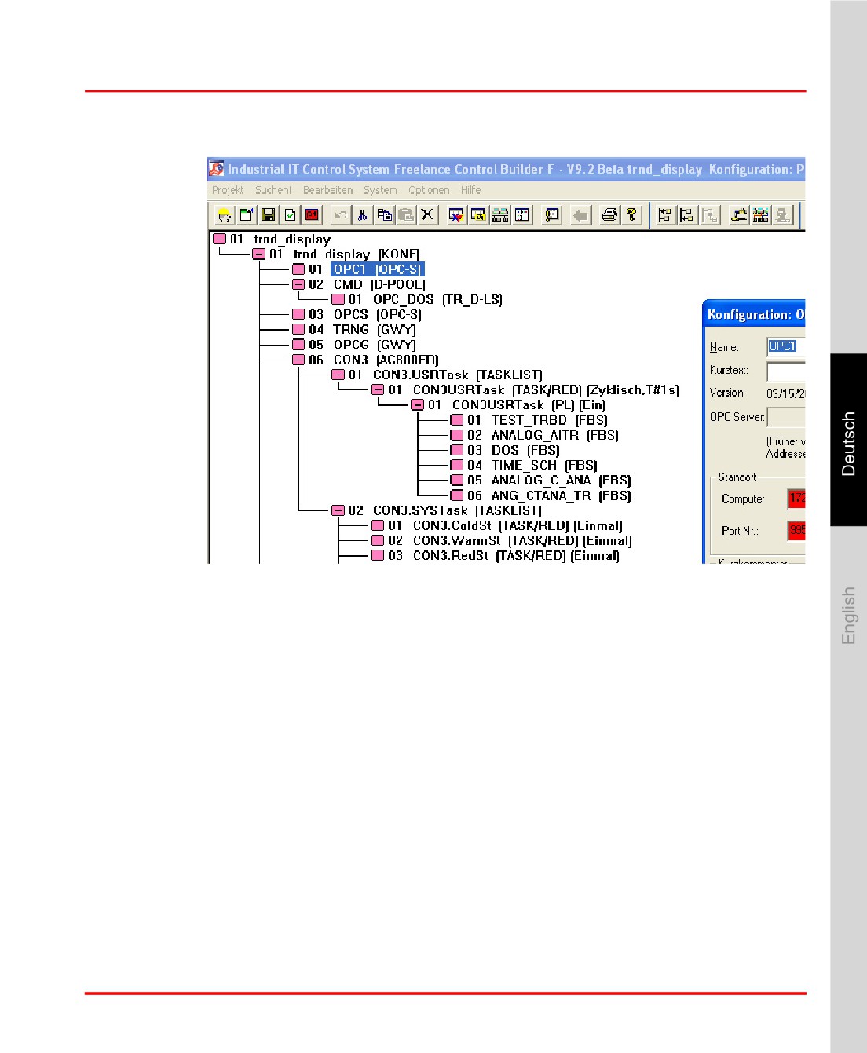Screen dimensions: 867x1053
Task: Open the System menu
Action: click(380, 190)
